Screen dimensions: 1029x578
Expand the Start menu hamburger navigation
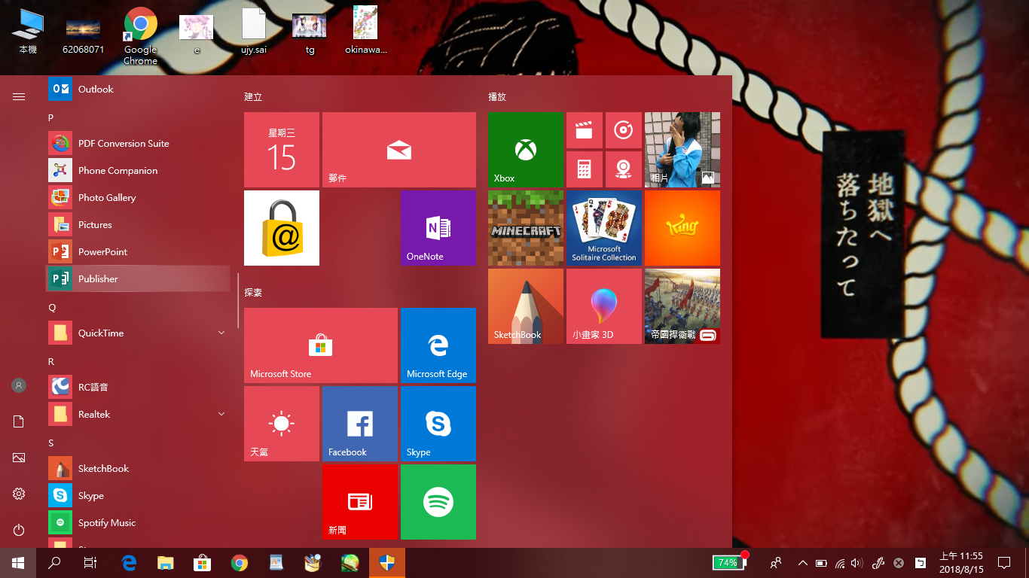[x=19, y=96]
